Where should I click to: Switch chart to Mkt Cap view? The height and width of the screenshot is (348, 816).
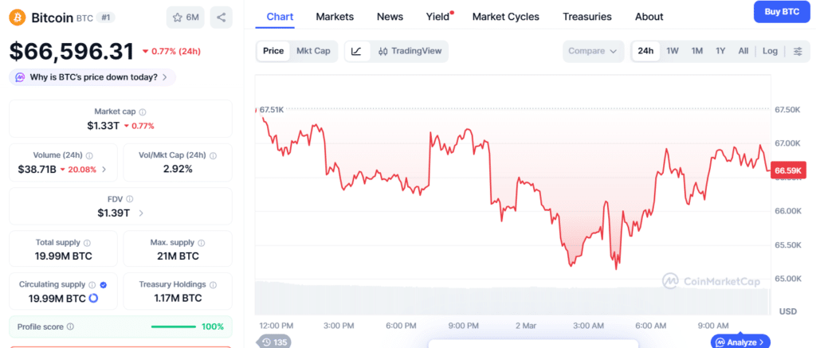[313, 51]
